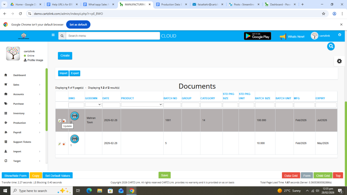Click the power logout icon in header

340,35
